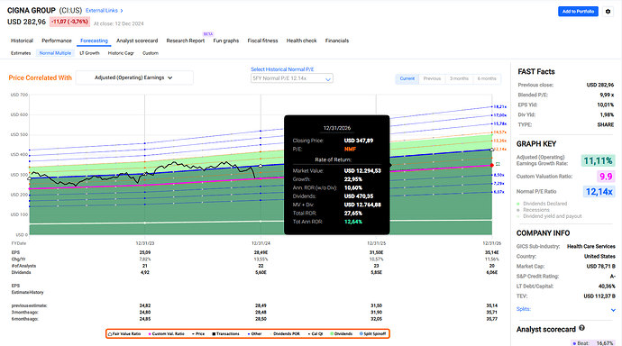Viewport: 622px width, 346px height.
Task: Open Adjusted (Operating) Earnings dropdown
Action: pos(134,77)
